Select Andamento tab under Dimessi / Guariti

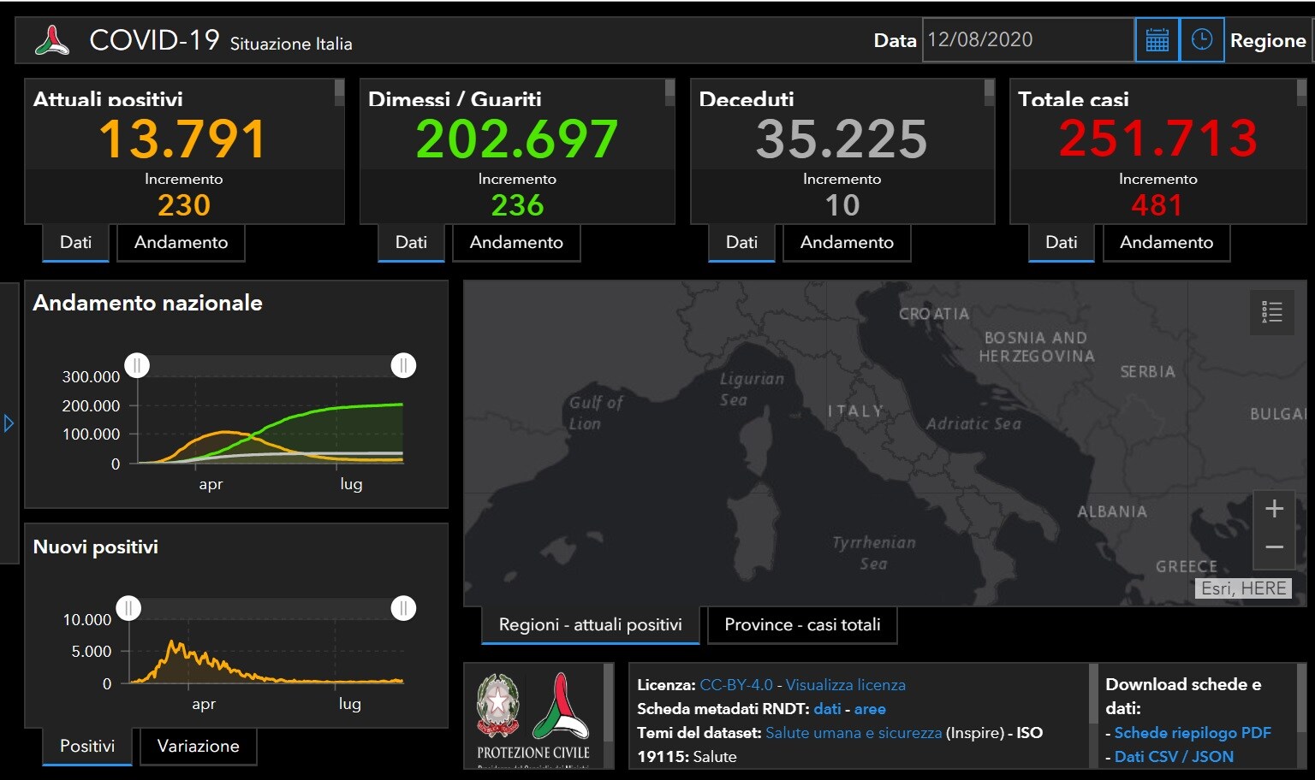click(516, 242)
